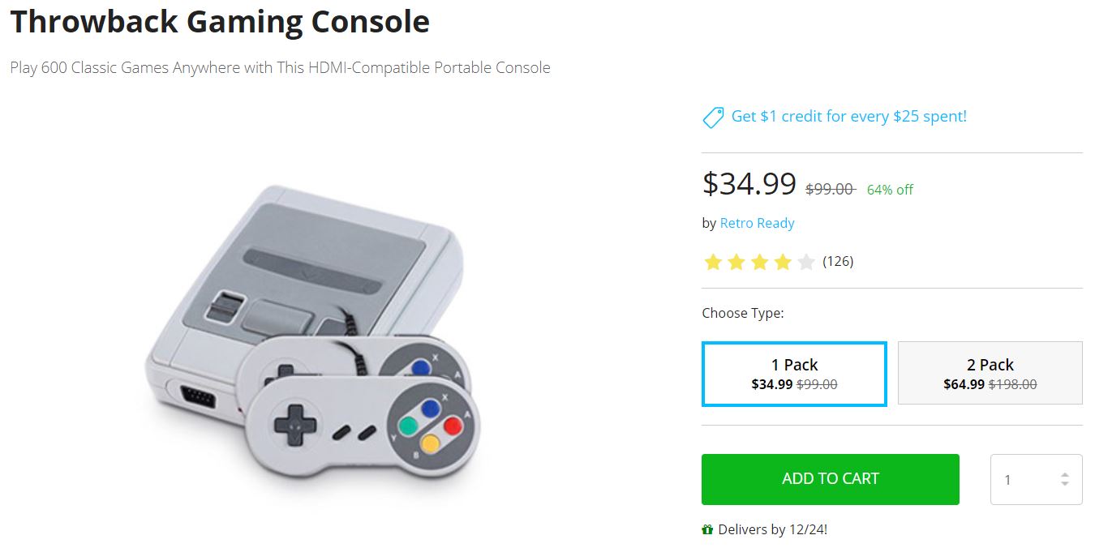
Task: Click the second yellow rating star
Action: (x=736, y=262)
